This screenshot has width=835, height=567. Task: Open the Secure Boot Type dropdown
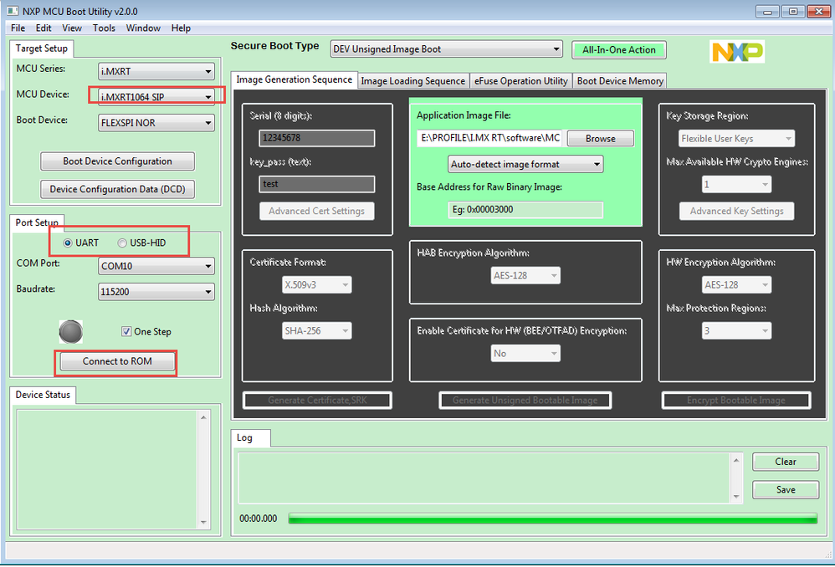[446, 49]
